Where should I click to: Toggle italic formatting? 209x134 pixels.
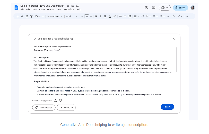[100, 16]
